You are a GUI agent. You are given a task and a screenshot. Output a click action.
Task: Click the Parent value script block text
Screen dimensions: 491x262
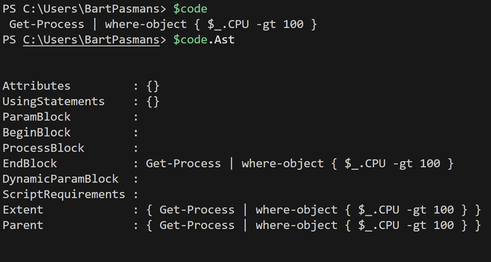point(314,226)
